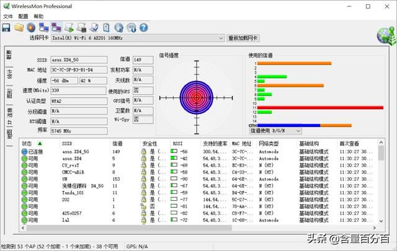Click the document with blue checkmark icon

(94, 27)
